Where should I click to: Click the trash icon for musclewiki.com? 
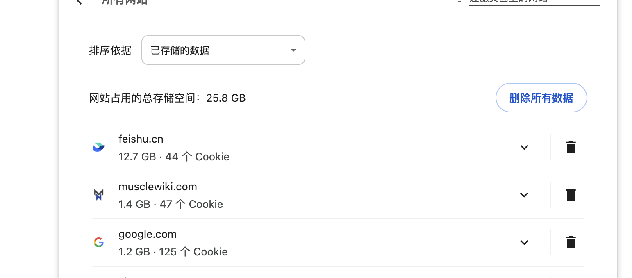571,195
